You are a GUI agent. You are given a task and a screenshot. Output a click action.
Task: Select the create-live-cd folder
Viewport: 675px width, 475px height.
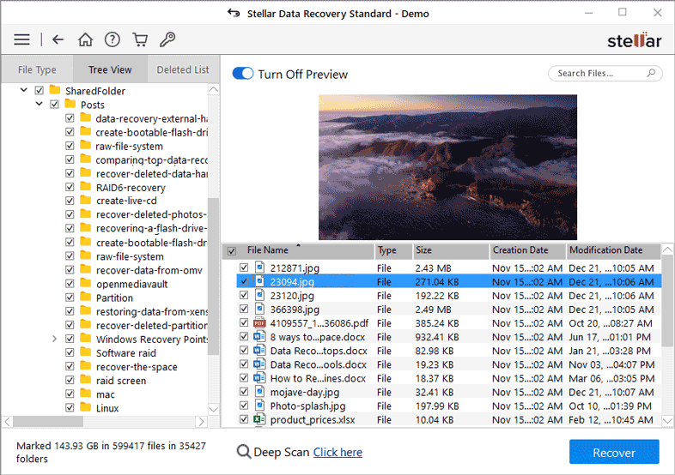[x=126, y=201]
